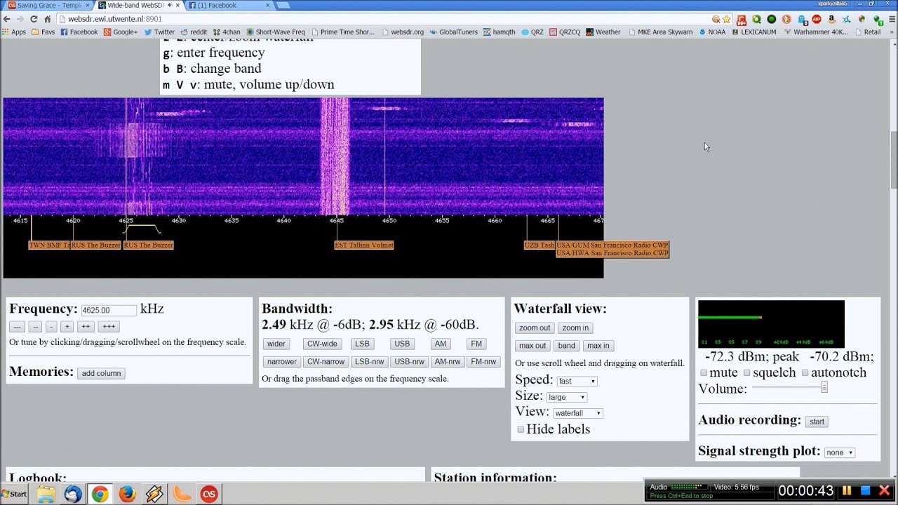This screenshot has height=505, width=898.
Task: Select CW-narrow mode
Action: 326,361
